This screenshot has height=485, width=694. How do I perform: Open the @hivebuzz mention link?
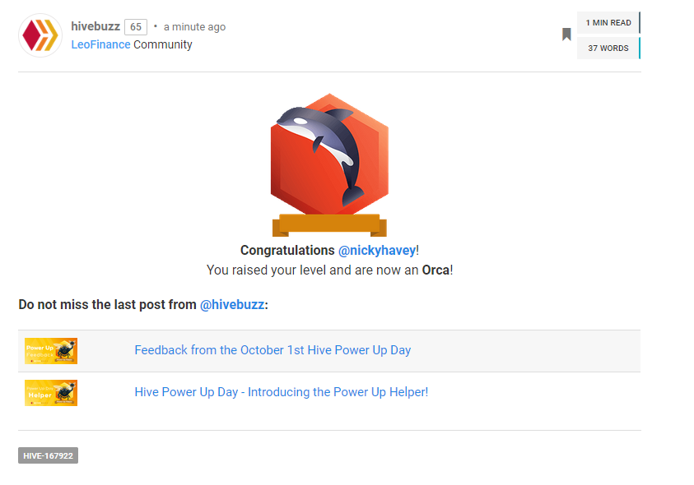232,305
